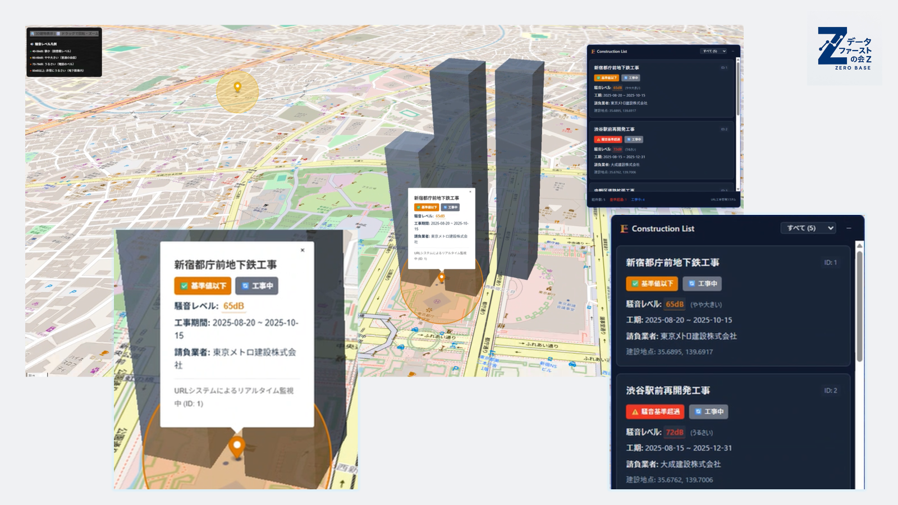The image size is (898, 505).
Task: Click 請負業者: 東京メトロ建設株式会社 in the enlarged list
Action: point(681,336)
